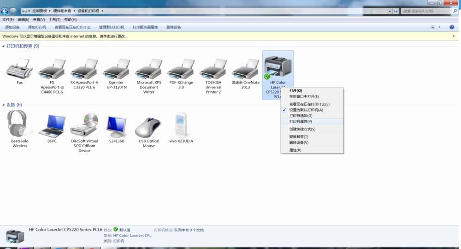The image size is (461, 249).
Task: Select vivo X21UD A phone device
Action: (181, 125)
